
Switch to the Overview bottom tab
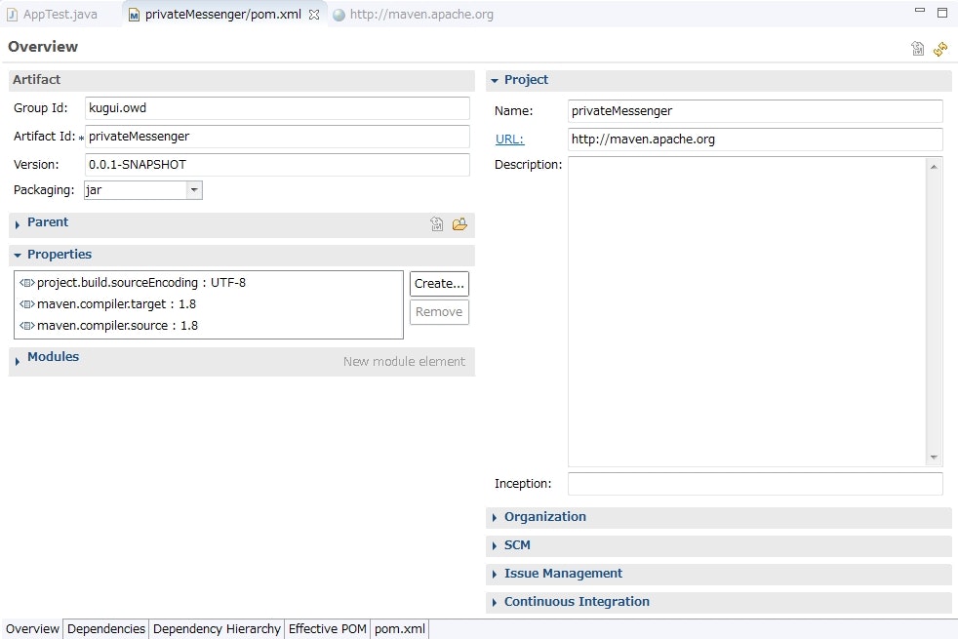coord(32,628)
